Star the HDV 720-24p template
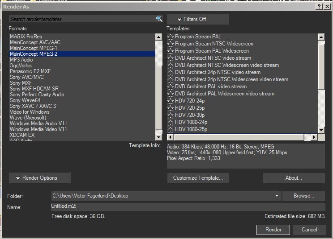 pos(171,101)
